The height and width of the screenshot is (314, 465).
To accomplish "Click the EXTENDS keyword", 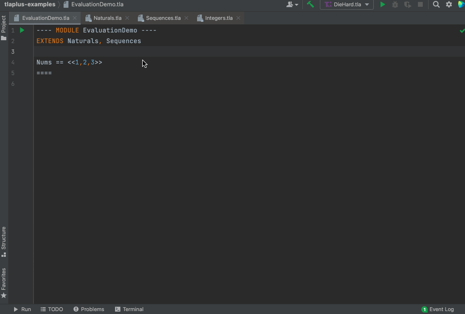I will (x=50, y=41).
